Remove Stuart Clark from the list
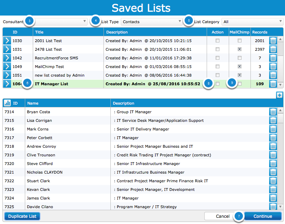 (273, 181)
